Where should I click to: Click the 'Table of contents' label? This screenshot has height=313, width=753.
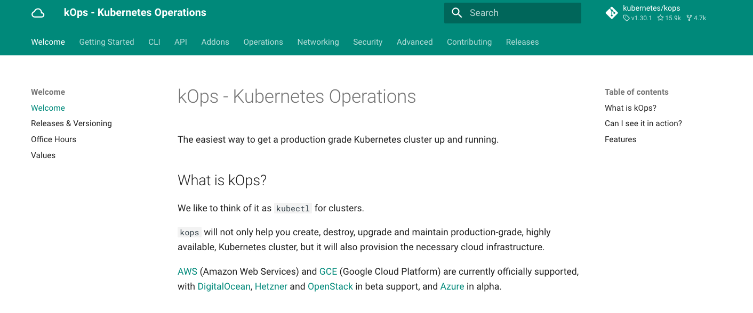[637, 92]
